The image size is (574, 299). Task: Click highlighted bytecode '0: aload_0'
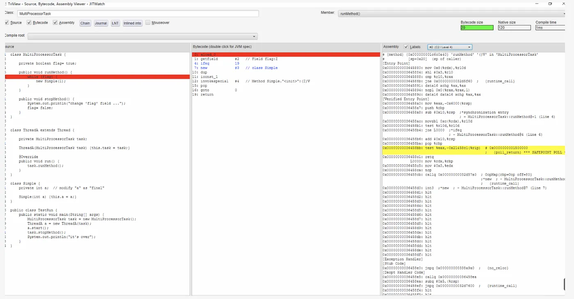(x=286, y=54)
